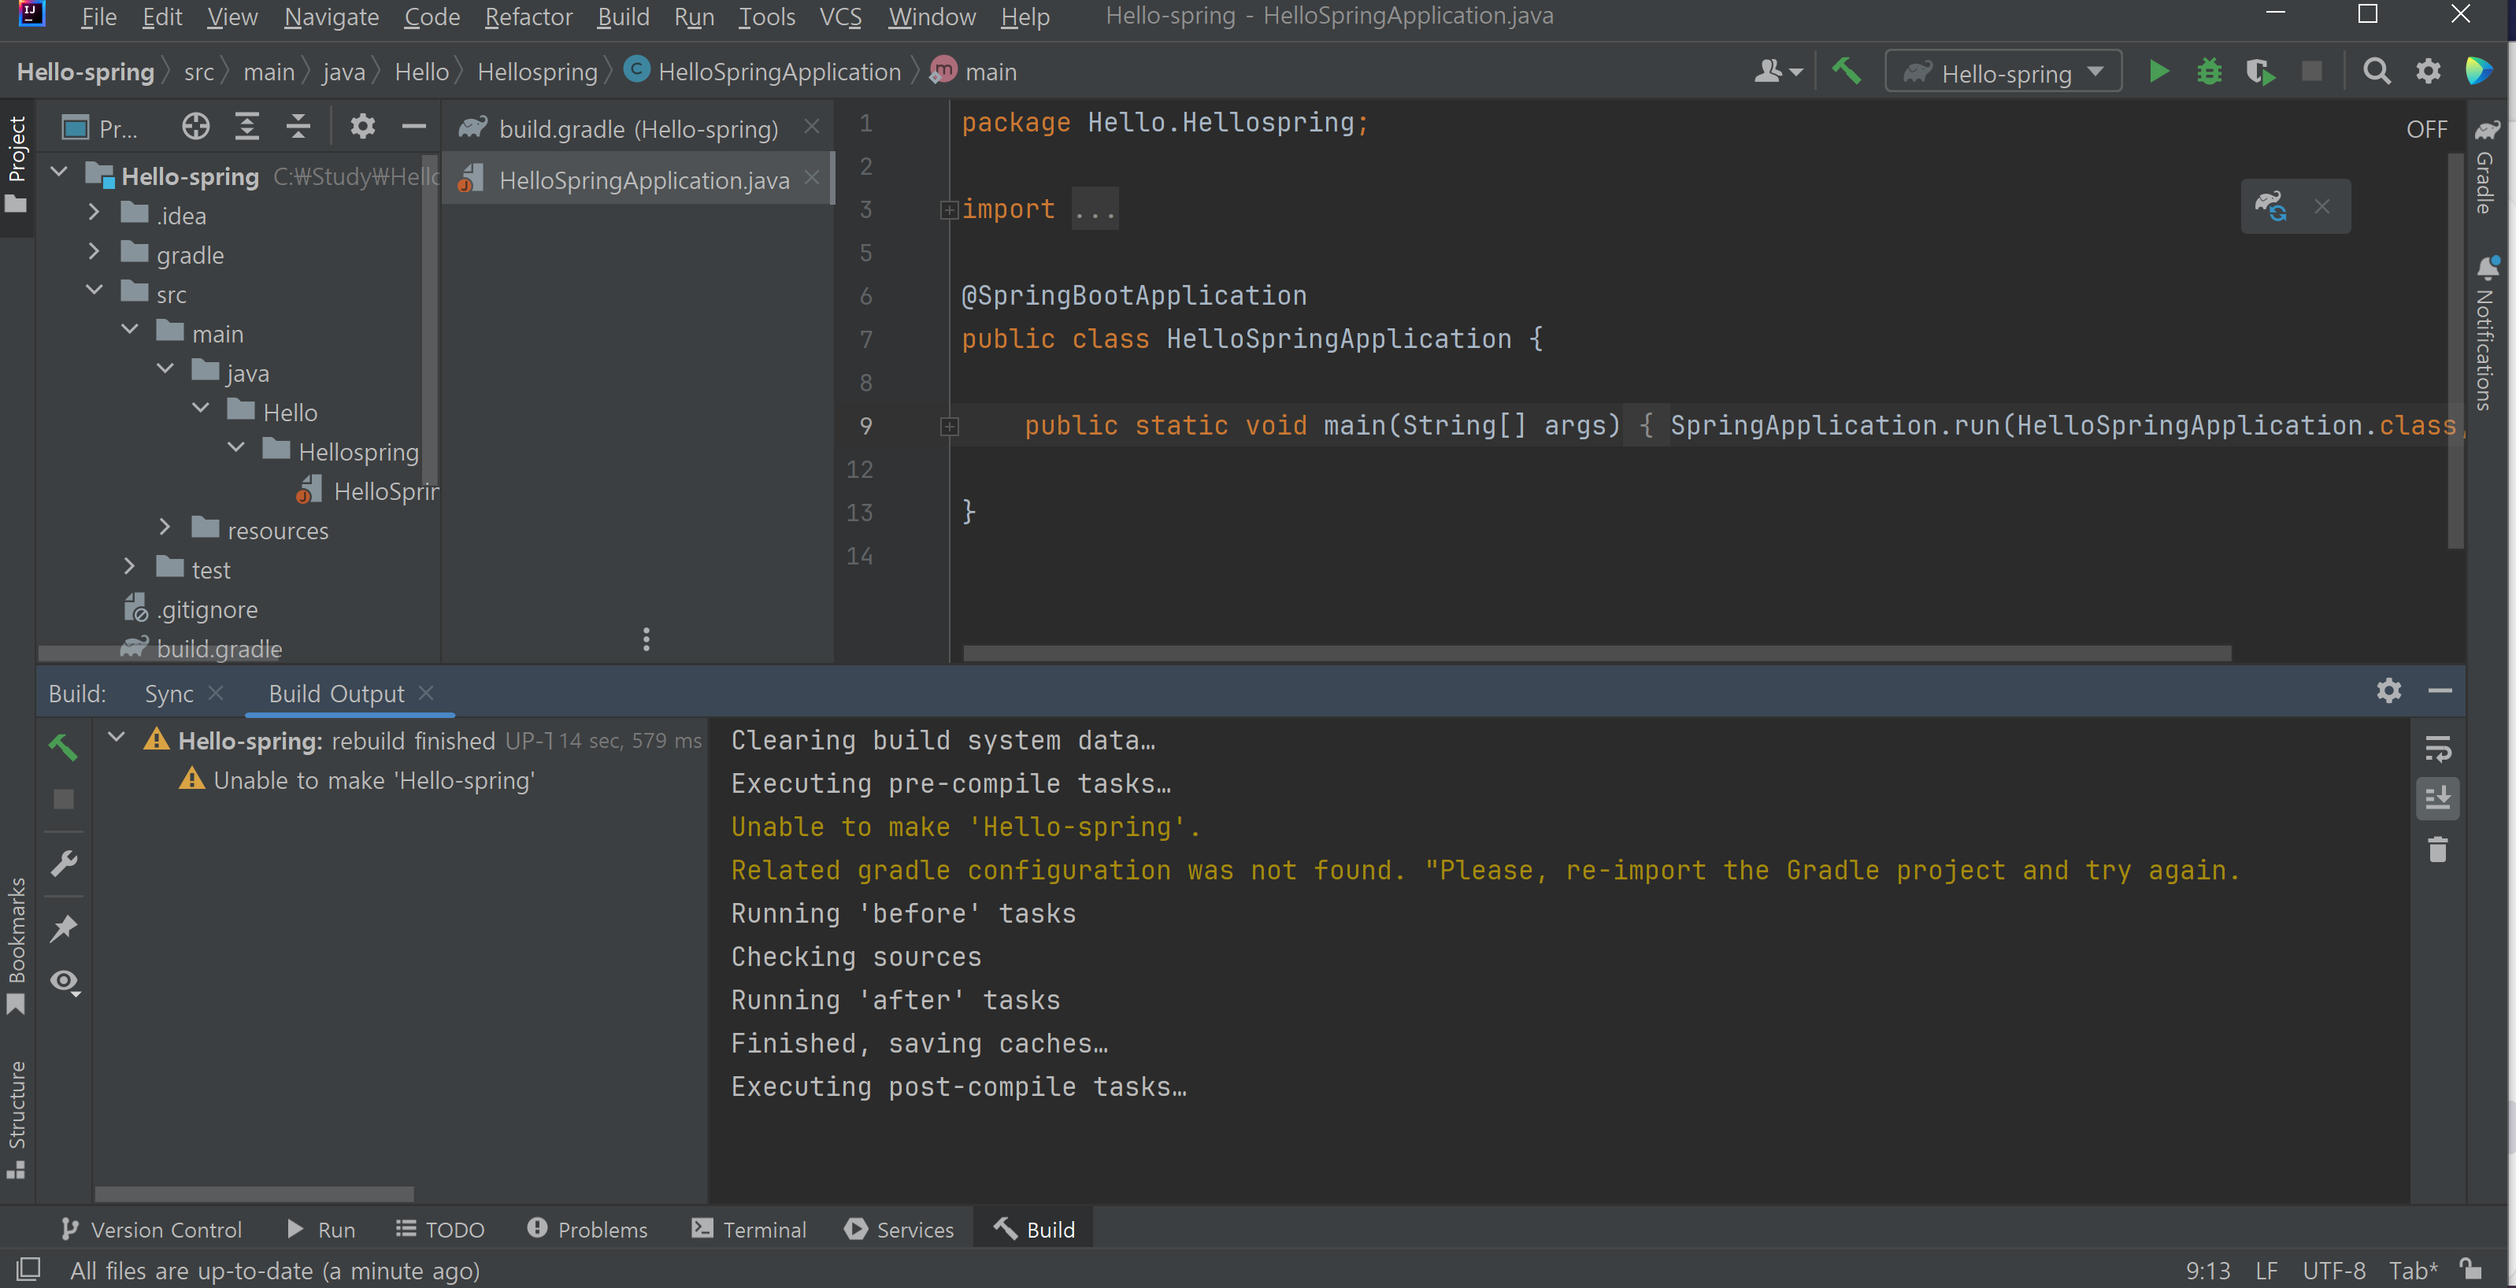Click editor horizontal scrollbar
This screenshot has height=1288, width=2516.
click(x=1596, y=653)
